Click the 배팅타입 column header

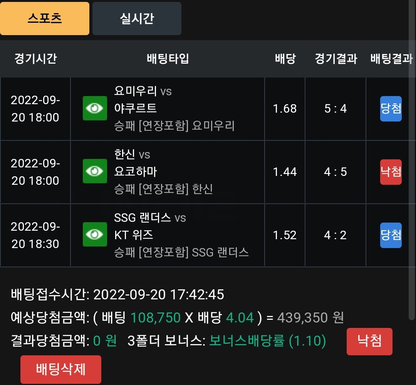coord(168,59)
